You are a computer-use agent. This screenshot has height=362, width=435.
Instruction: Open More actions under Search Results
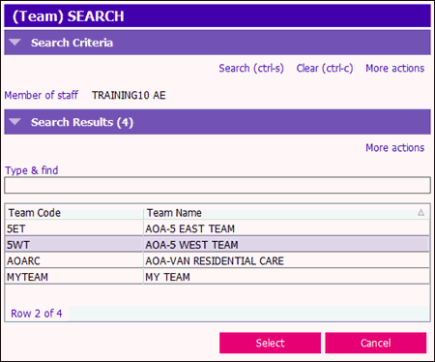click(x=395, y=148)
